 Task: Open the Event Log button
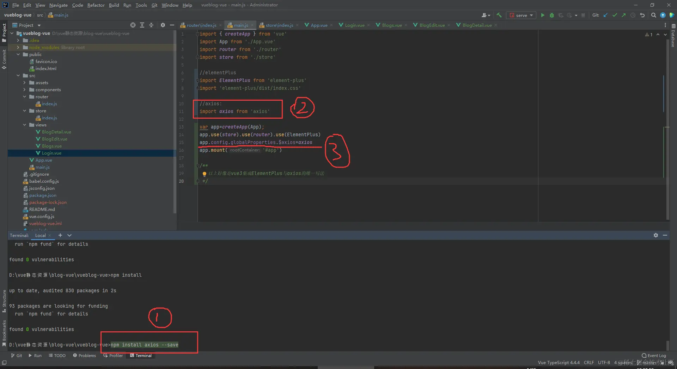point(654,356)
